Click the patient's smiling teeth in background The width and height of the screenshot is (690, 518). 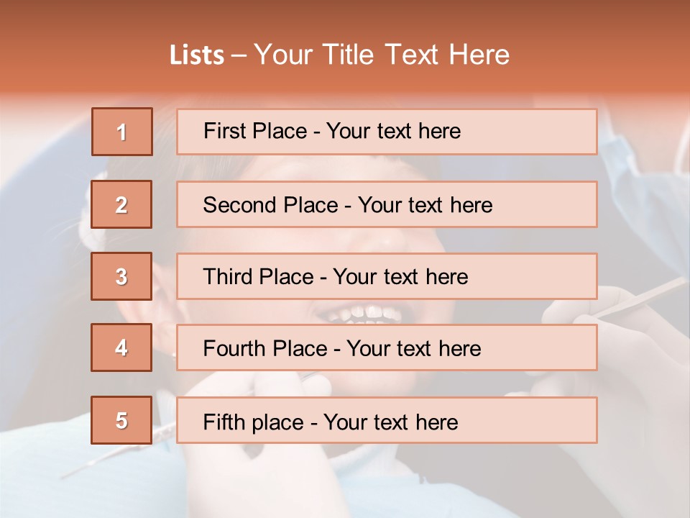[x=365, y=314]
